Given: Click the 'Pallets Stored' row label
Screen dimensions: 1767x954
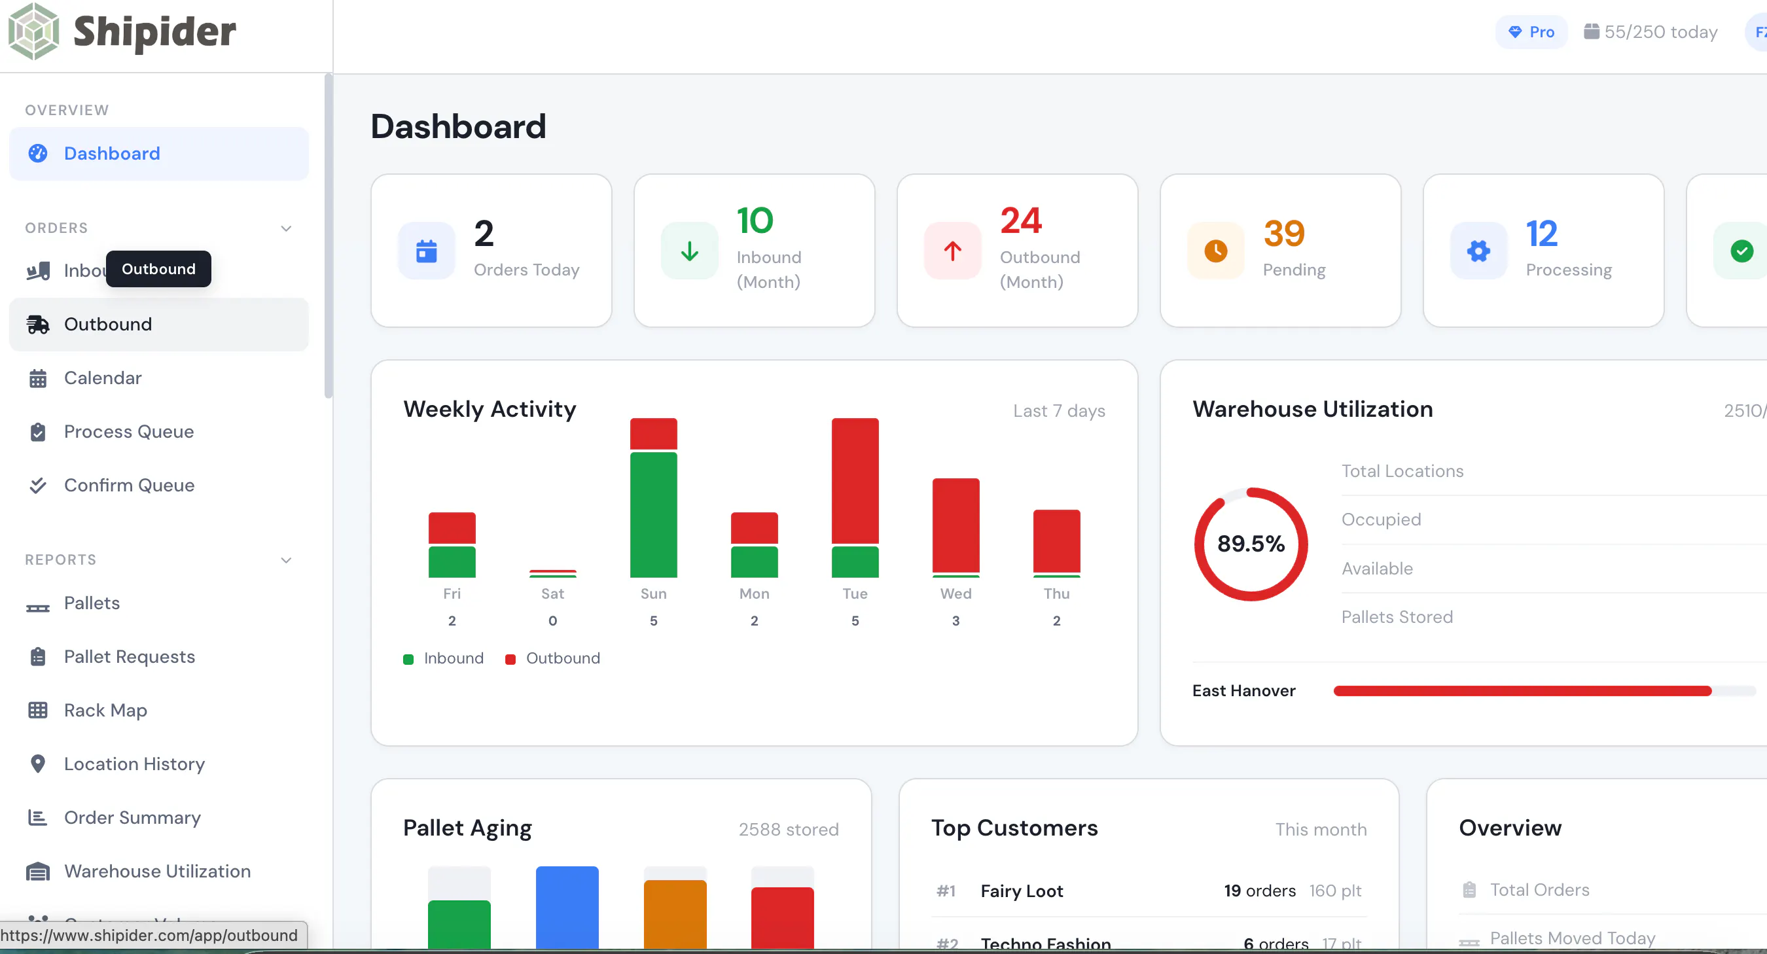Looking at the screenshot, I should 1397,616.
